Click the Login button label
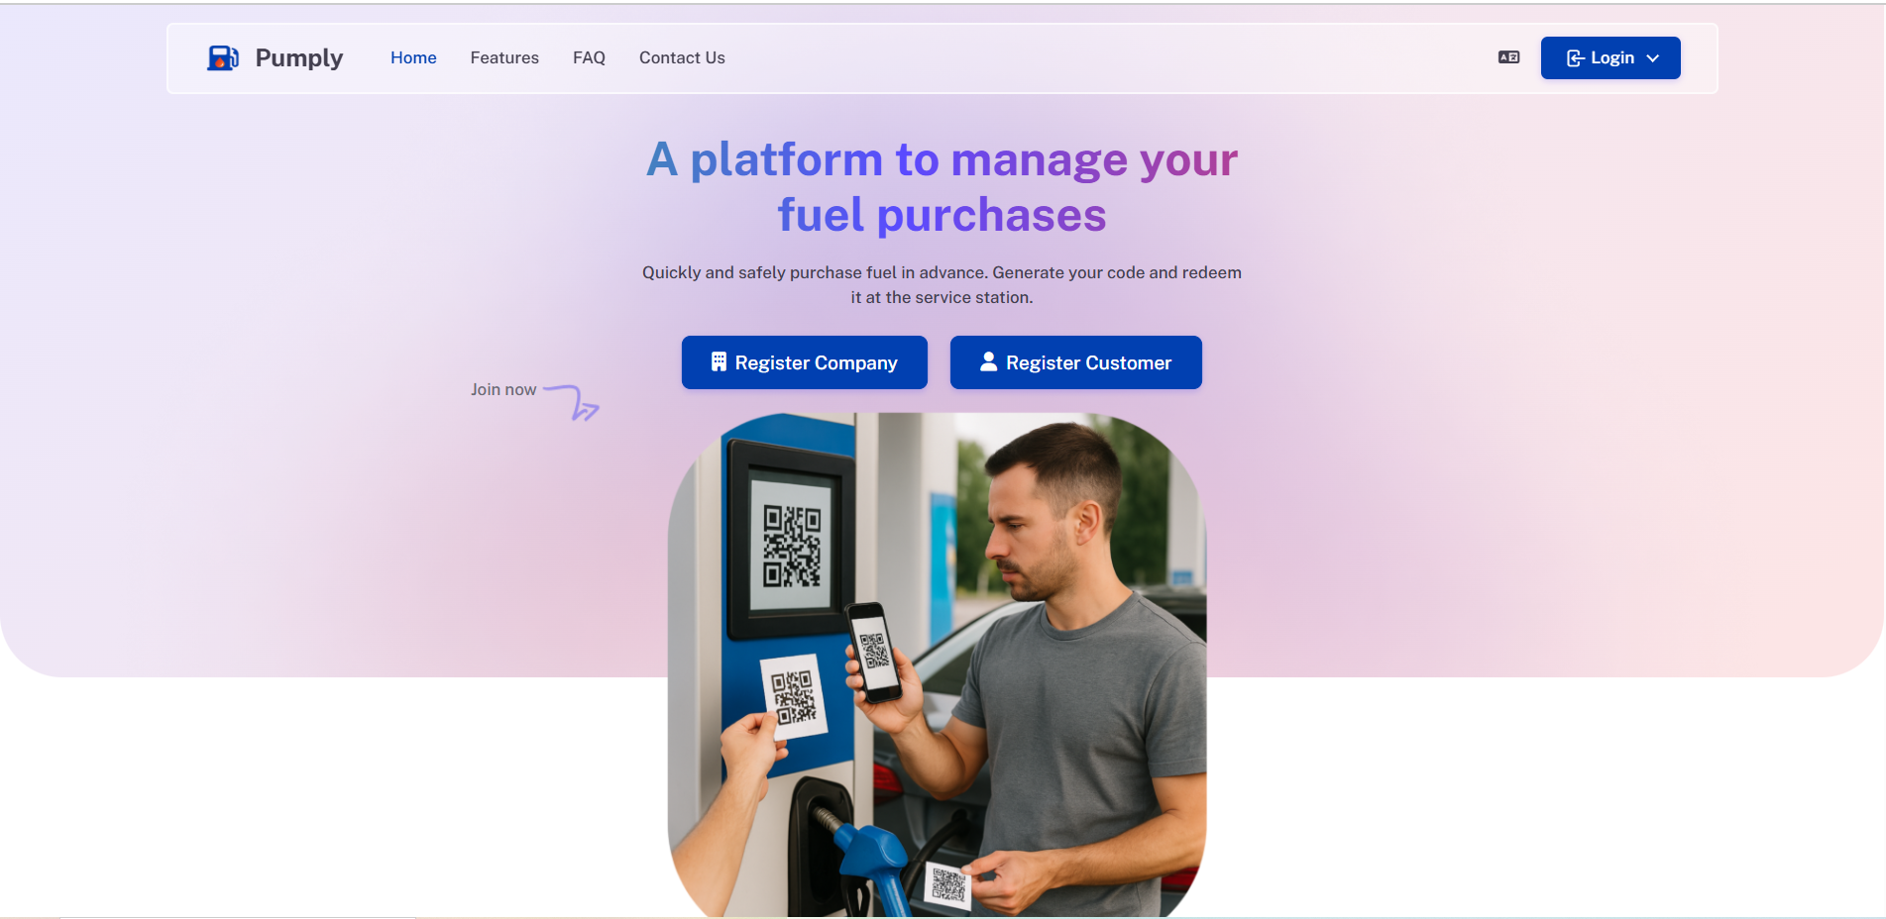The height and width of the screenshot is (919, 1886). (1612, 58)
